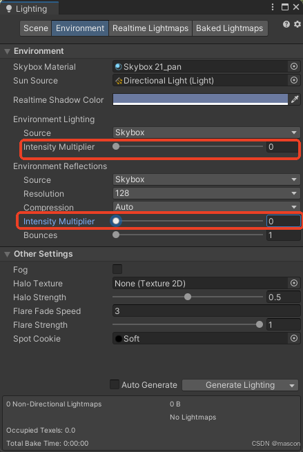This screenshot has width=303, height=452.
Task: Open object picker for Spot Cookie
Action: [x=294, y=338]
